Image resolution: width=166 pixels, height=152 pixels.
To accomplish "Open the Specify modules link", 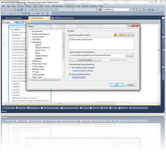I will pos(79,77).
